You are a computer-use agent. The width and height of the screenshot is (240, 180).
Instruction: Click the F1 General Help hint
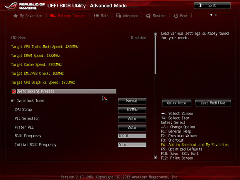(x=176, y=131)
